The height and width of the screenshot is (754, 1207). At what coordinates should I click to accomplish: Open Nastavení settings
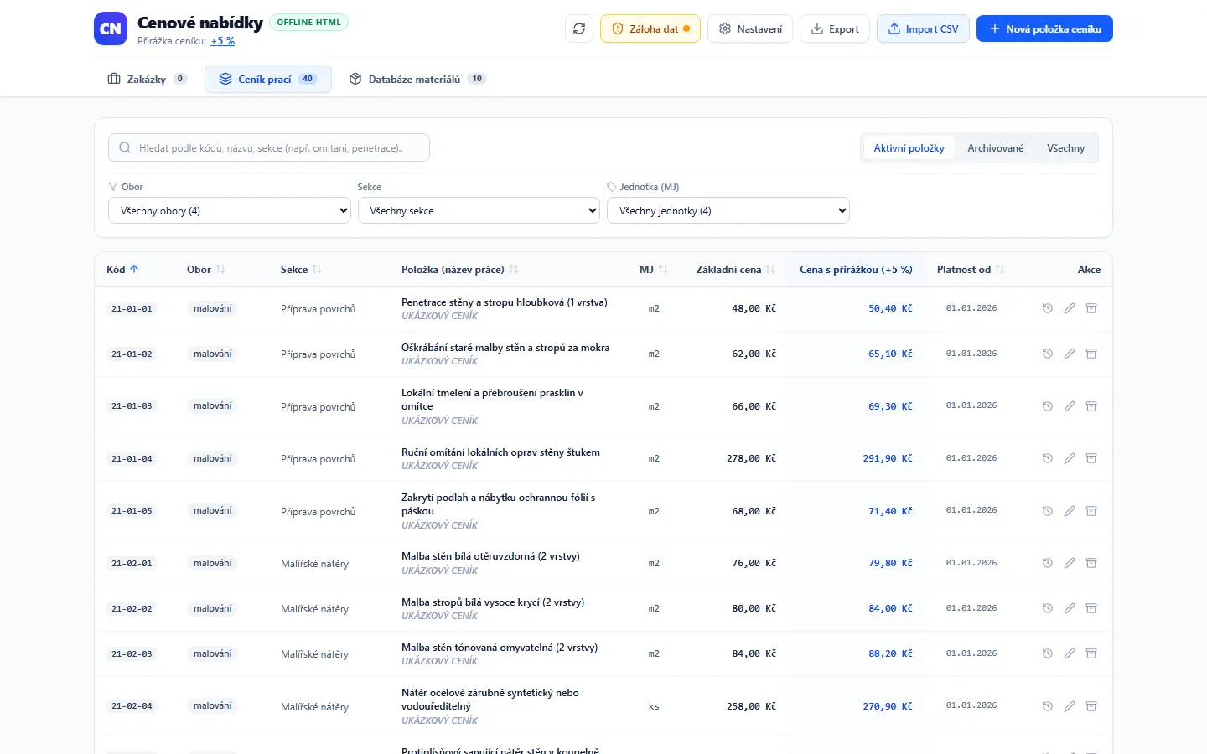pos(750,28)
